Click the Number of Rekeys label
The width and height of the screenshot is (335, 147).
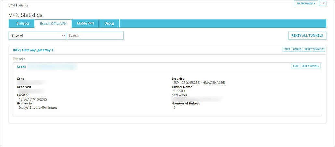186,104
